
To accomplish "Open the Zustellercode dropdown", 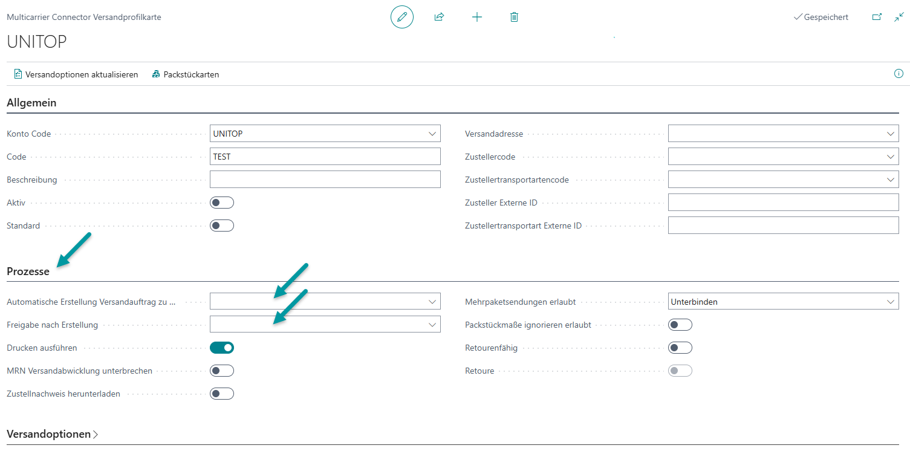I will pyautogui.click(x=891, y=157).
